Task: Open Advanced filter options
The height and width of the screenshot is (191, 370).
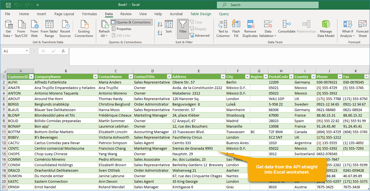Action: tap(200, 36)
